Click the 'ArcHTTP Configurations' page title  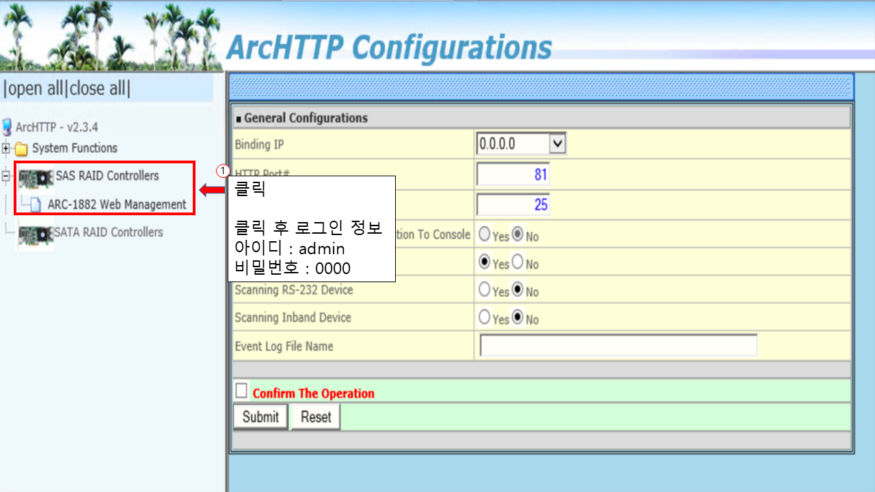coord(390,48)
